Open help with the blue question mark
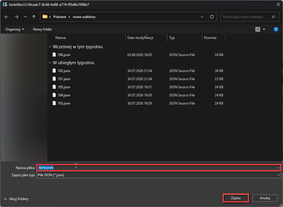The width and height of the screenshot is (283, 207). 276,29
